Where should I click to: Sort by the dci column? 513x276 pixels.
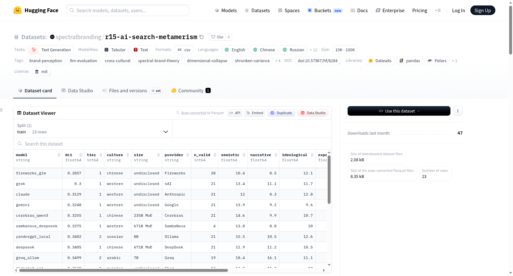[x=80, y=155]
